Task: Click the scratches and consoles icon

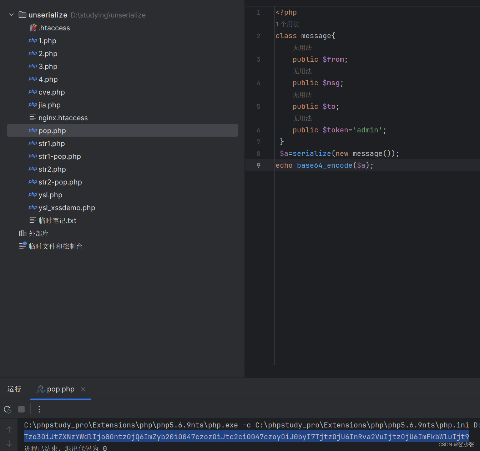Action: (x=22, y=245)
